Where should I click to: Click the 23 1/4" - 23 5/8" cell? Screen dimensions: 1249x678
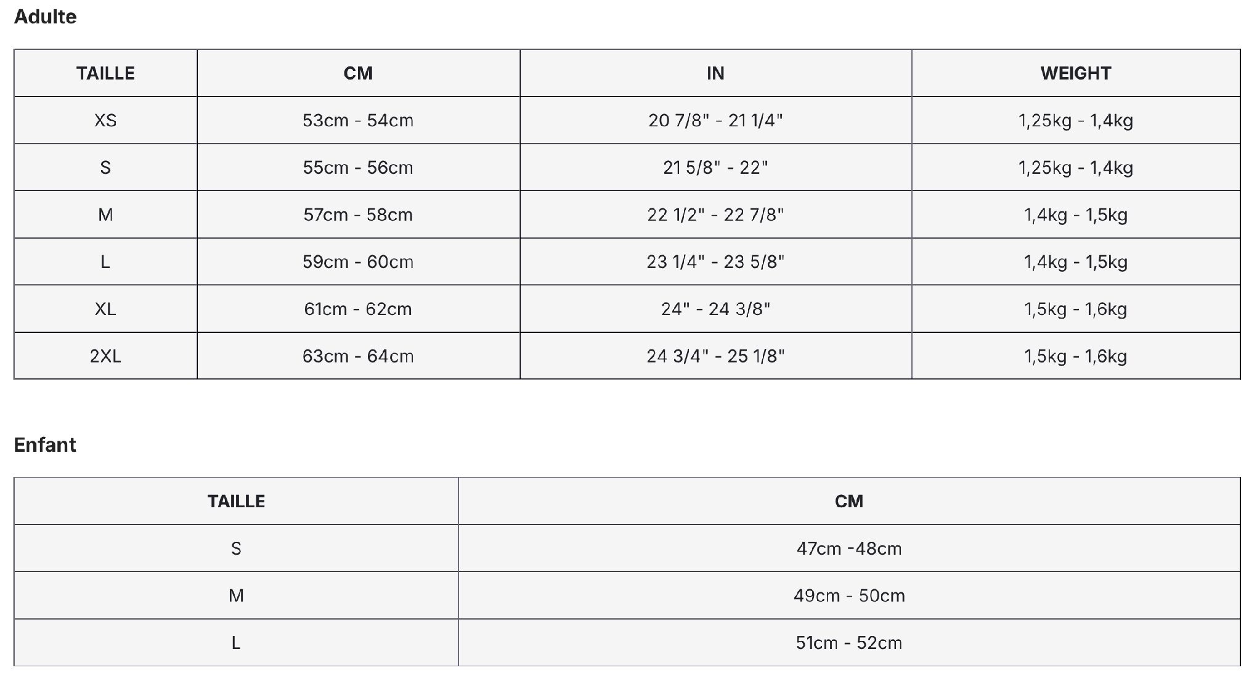(715, 262)
